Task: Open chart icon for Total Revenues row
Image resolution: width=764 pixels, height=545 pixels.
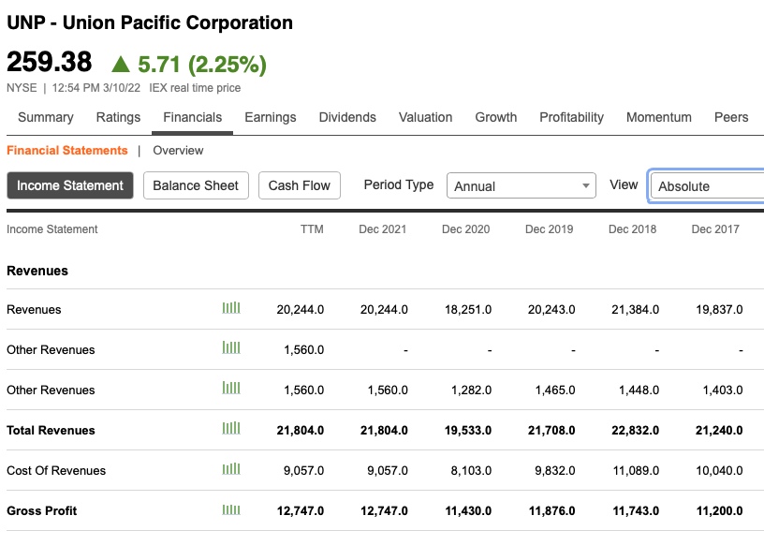Action: [231, 429]
